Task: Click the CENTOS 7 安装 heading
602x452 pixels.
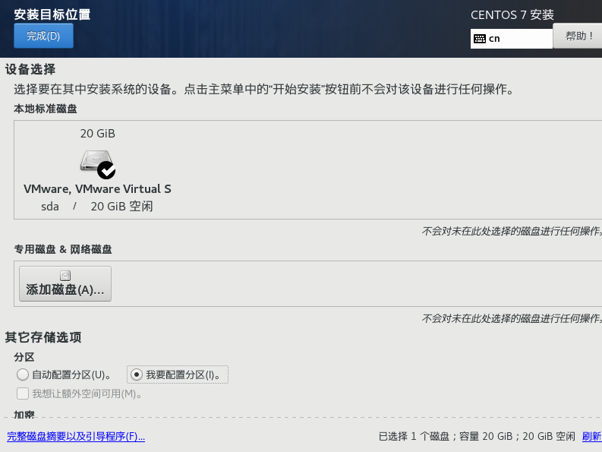Action: 512,15
